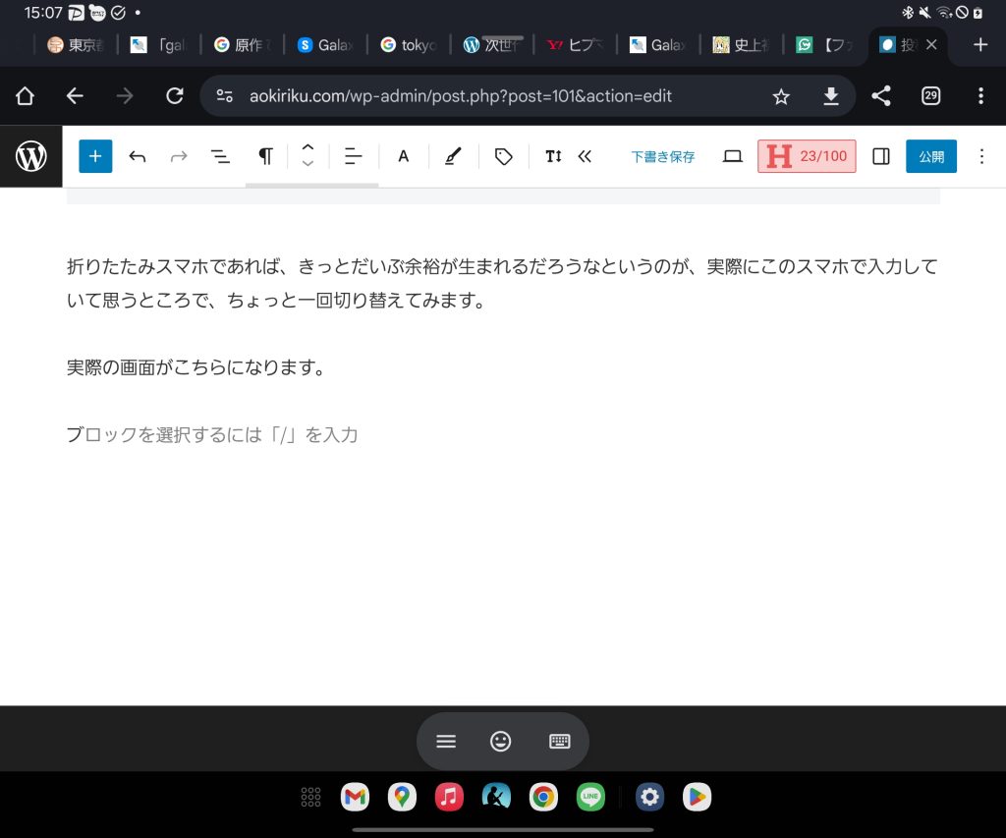Screen dimensions: 1006x838
Task: Switch to the on-screen keyboard icon
Action: point(559,742)
